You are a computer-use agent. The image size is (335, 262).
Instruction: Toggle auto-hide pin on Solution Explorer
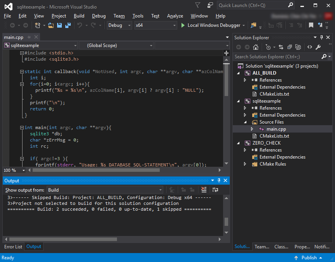coord(321,38)
